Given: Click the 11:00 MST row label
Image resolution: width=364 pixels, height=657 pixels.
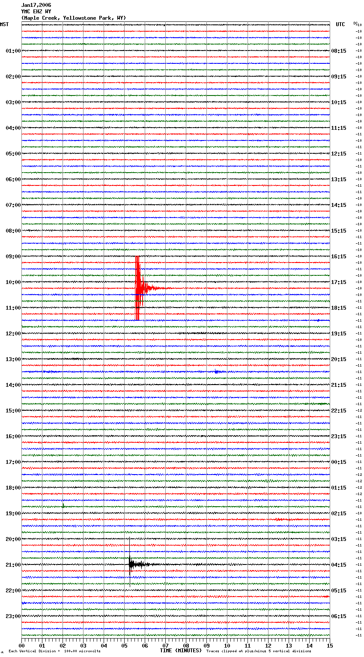Looking at the screenshot, I should click(13, 308).
